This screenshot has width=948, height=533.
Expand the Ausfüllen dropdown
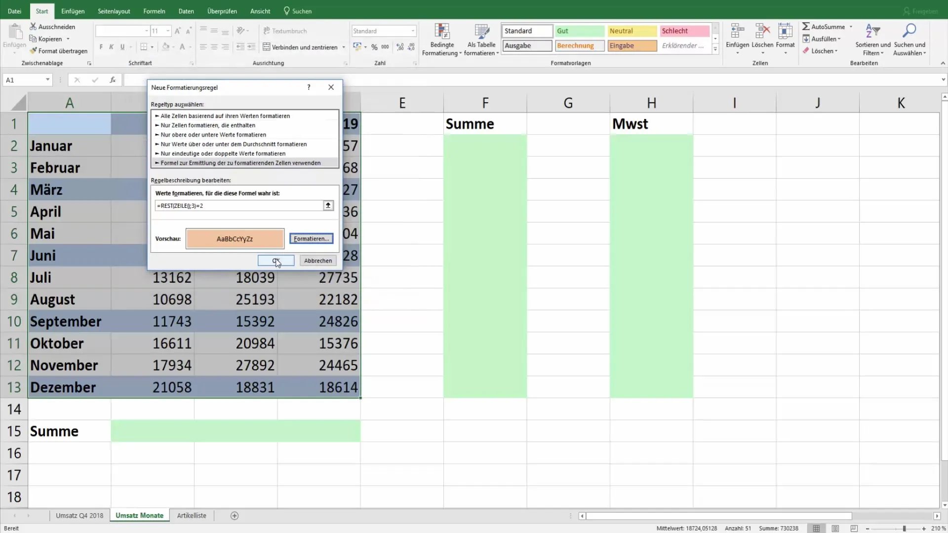pos(839,39)
